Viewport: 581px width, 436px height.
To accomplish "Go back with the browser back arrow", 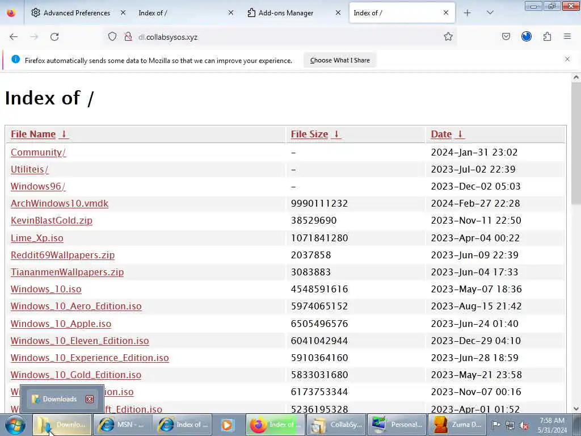I will coord(14,37).
